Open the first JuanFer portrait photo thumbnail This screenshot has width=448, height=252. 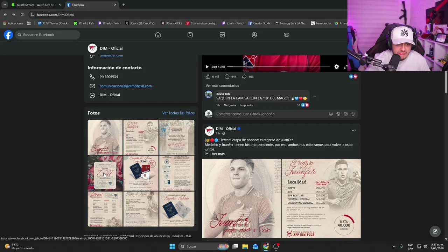pyautogui.click(x=105, y=137)
